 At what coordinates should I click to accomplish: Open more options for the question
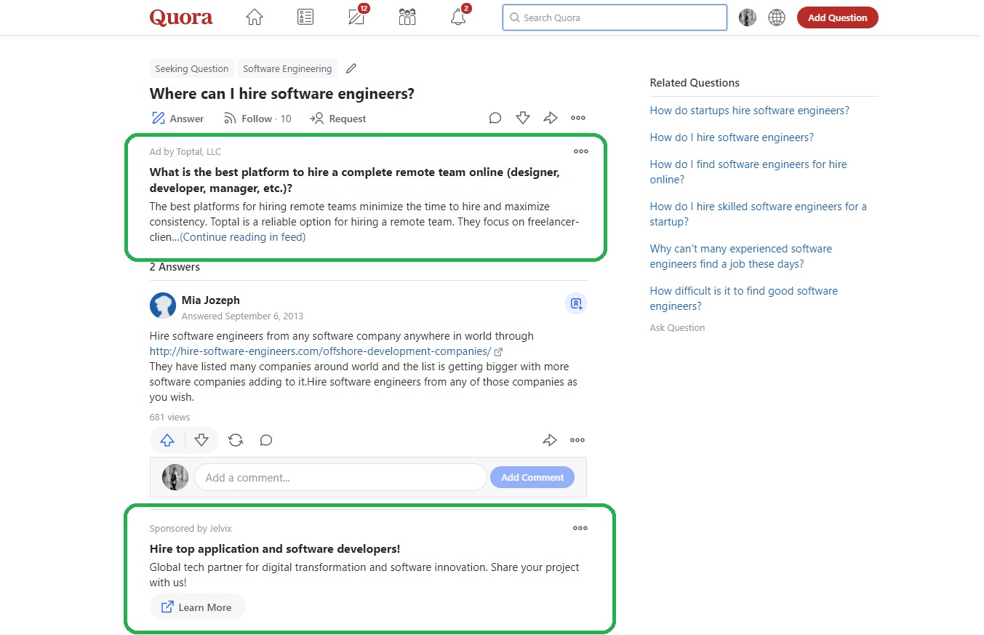point(578,118)
